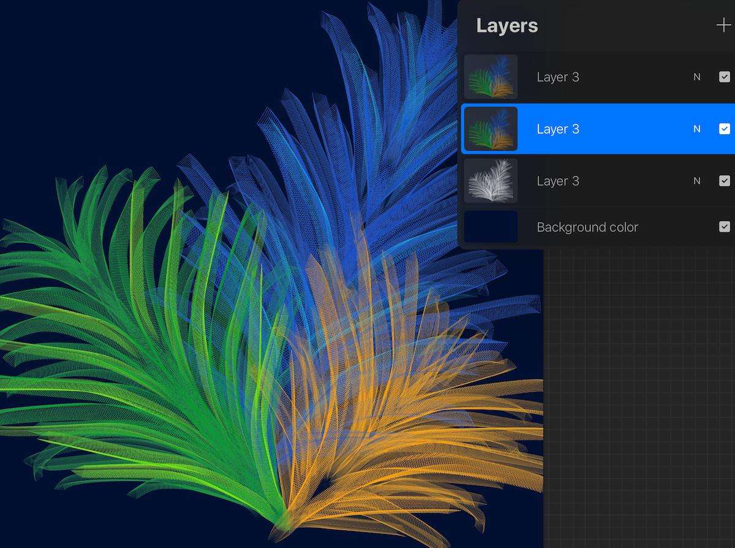This screenshot has width=735, height=548.
Task: Click the Layers panel title
Action: click(507, 26)
